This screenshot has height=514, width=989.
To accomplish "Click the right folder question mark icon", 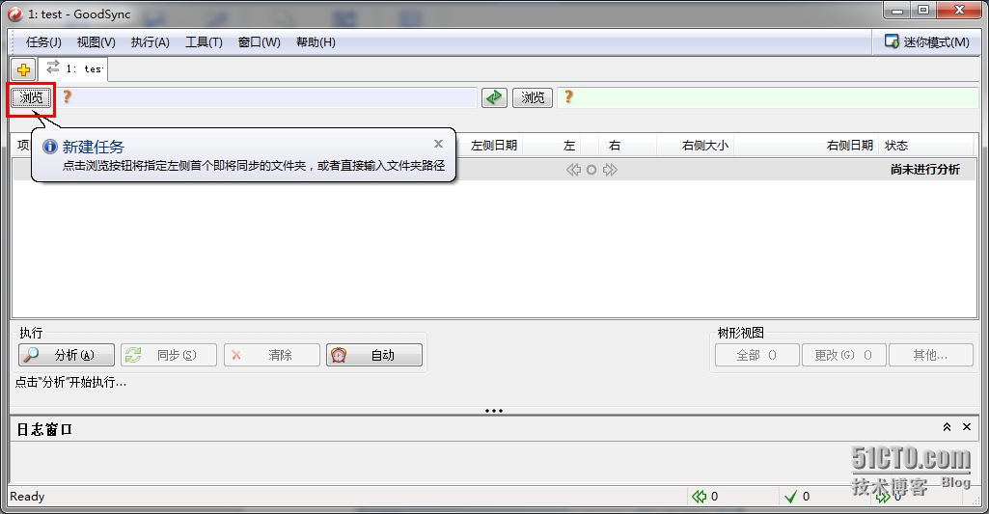I will point(569,97).
